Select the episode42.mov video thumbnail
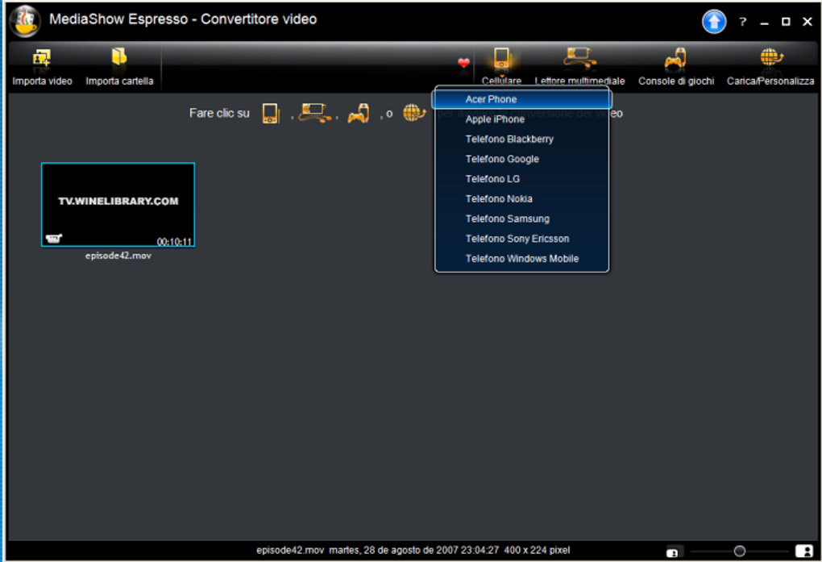Image resolution: width=822 pixels, height=562 pixels. (118, 204)
